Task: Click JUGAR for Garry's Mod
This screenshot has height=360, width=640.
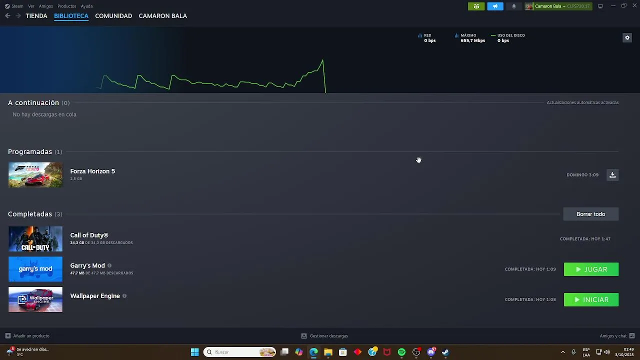Action: click(x=591, y=269)
